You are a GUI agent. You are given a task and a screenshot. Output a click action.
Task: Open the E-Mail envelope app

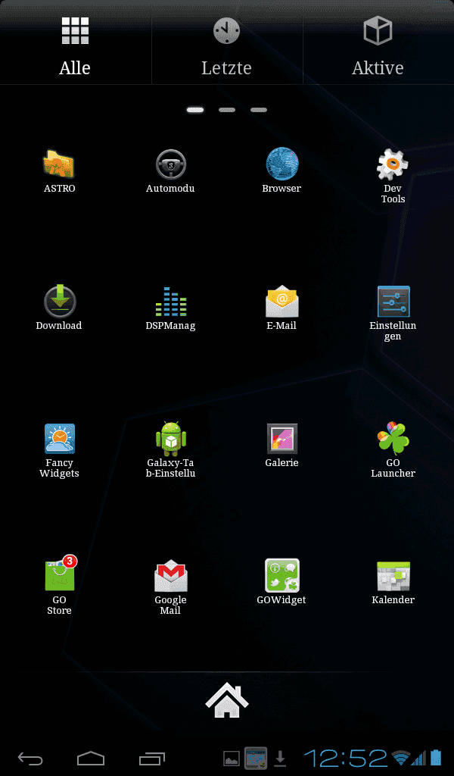click(x=281, y=302)
